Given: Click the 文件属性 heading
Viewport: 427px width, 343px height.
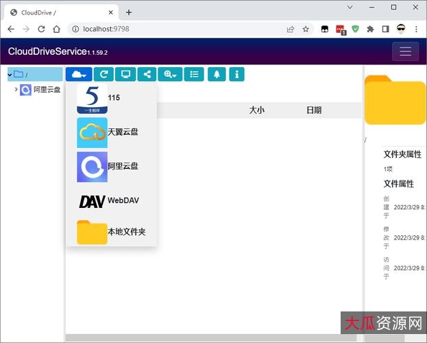Looking at the screenshot, I should pyautogui.click(x=399, y=184).
